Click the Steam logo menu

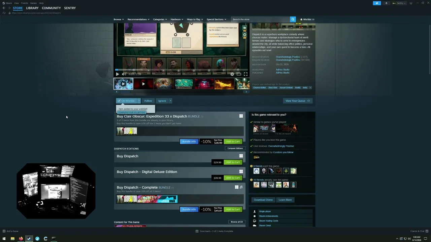click(x=7, y=3)
